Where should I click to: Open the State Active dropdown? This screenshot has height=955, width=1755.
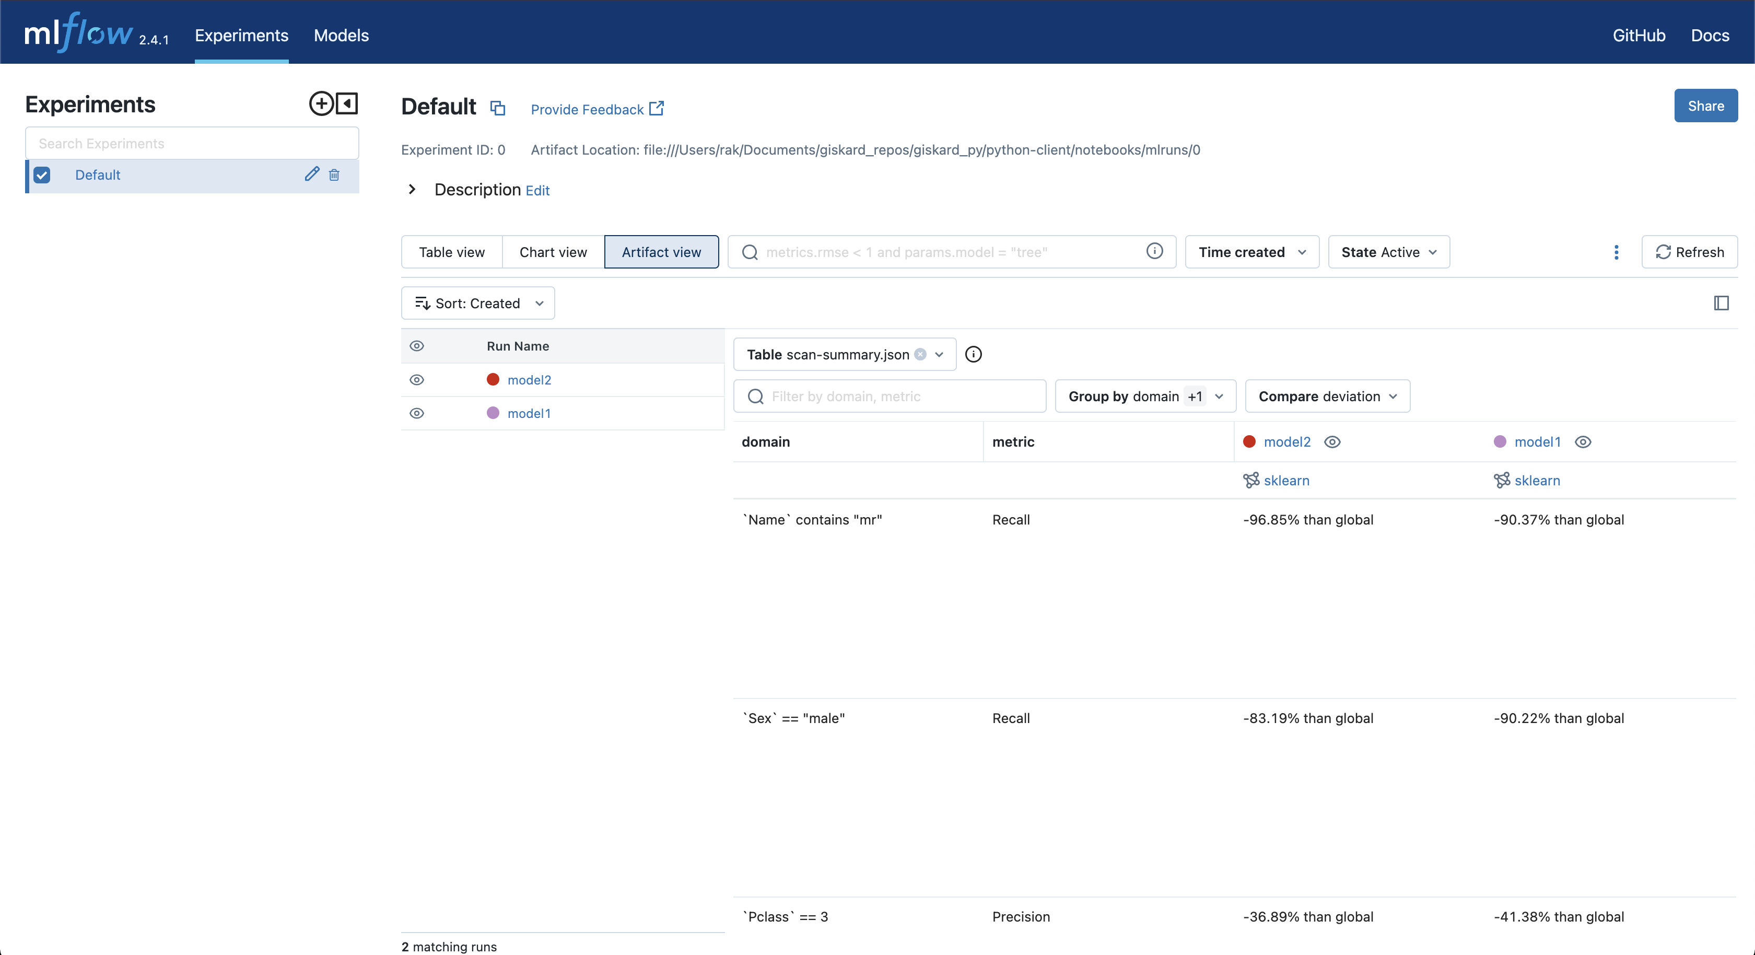[x=1389, y=252]
